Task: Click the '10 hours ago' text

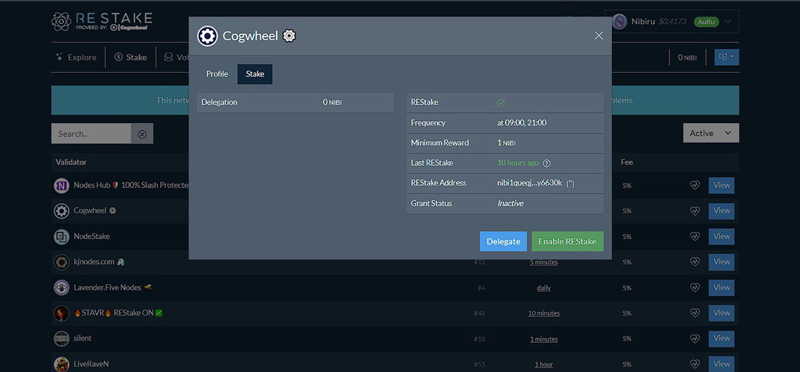Action: click(x=518, y=163)
